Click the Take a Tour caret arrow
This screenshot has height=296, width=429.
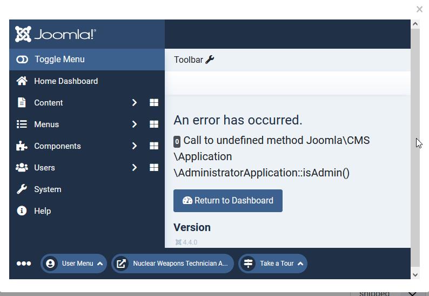pyautogui.click(x=300, y=264)
